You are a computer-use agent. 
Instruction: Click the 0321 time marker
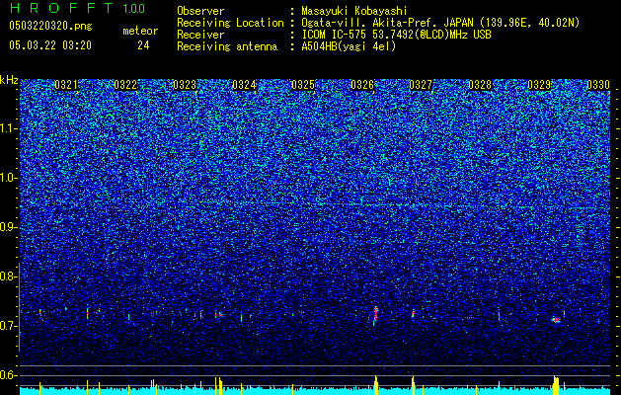pos(66,85)
